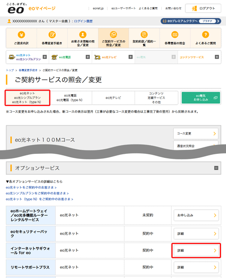
Task: Click the user avatar icon beside username
Action: [9, 21]
